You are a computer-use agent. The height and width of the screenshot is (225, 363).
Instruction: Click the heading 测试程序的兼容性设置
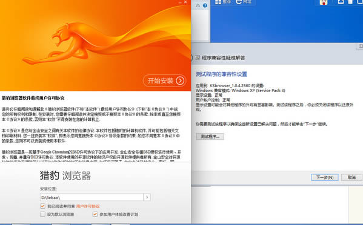click(x=221, y=74)
